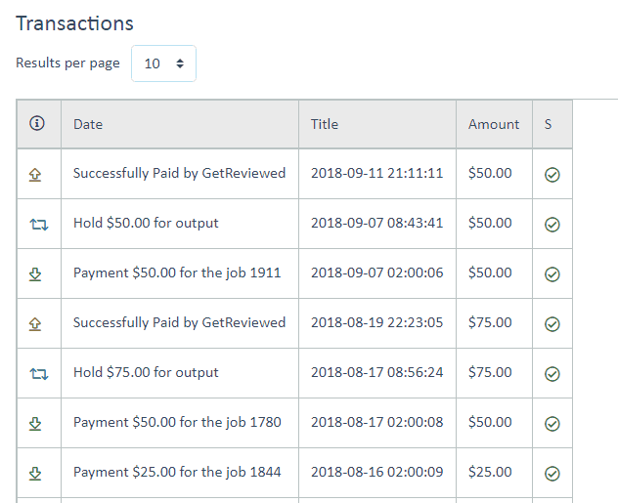Viewport: 618px width, 503px height.
Task: Click download icon for job 1780 payment
Action: pyautogui.click(x=38, y=423)
